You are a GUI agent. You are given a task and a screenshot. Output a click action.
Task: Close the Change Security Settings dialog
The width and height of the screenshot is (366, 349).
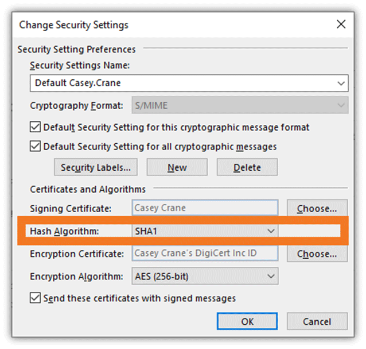[341, 24]
